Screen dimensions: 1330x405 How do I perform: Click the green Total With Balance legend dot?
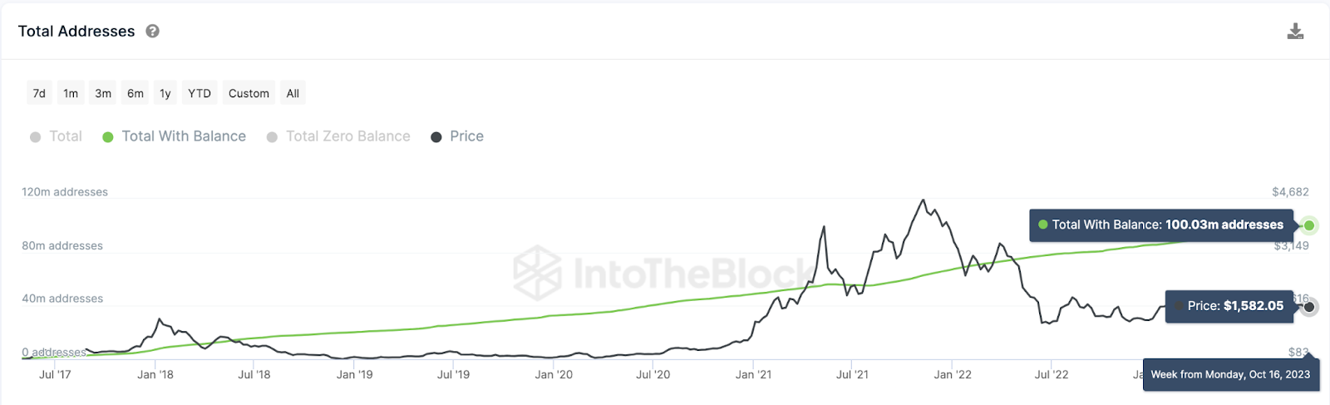click(x=108, y=137)
